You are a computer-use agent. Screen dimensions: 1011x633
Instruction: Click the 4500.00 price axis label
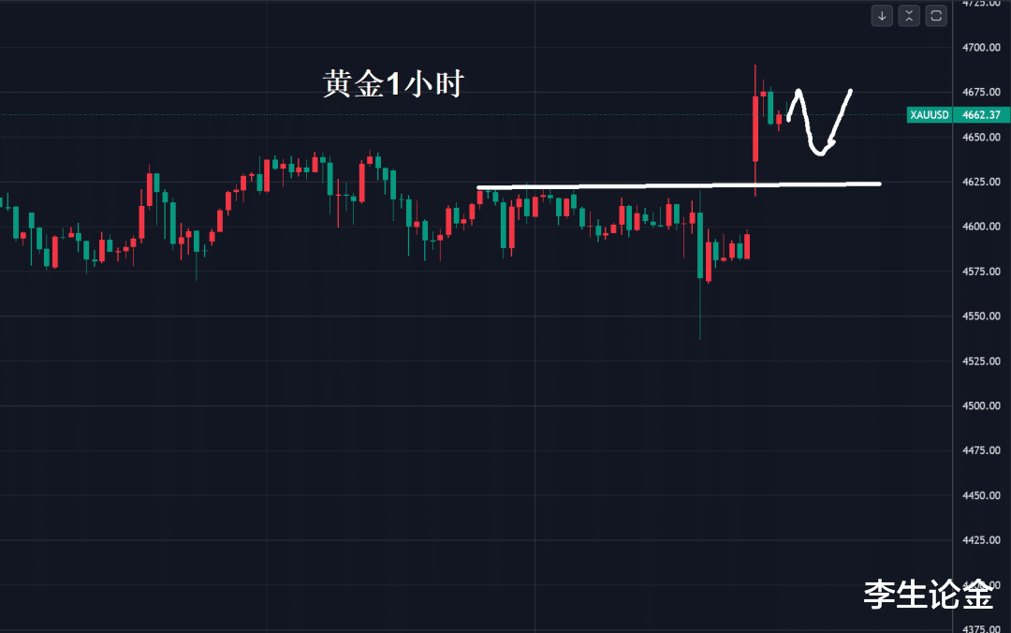(x=982, y=406)
